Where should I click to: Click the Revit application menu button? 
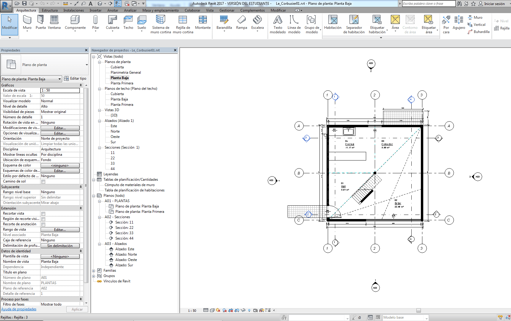6,6
